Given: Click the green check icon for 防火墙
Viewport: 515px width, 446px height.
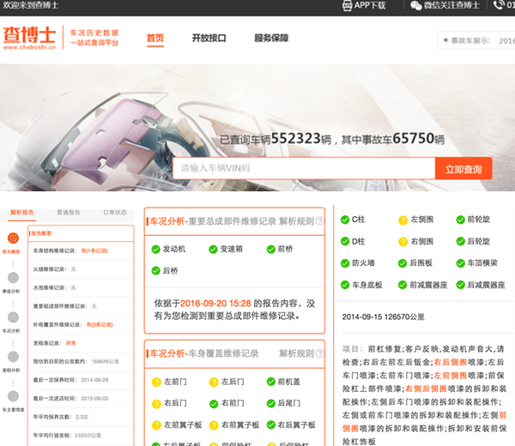Looking at the screenshot, I should [345, 263].
